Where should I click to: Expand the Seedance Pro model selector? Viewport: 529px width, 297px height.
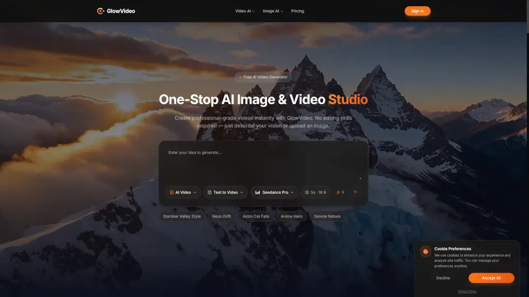click(274, 192)
